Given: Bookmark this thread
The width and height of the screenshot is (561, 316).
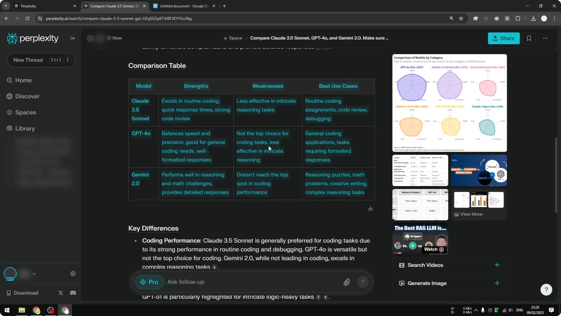Looking at the screenshot, I should tap(529, 38).
